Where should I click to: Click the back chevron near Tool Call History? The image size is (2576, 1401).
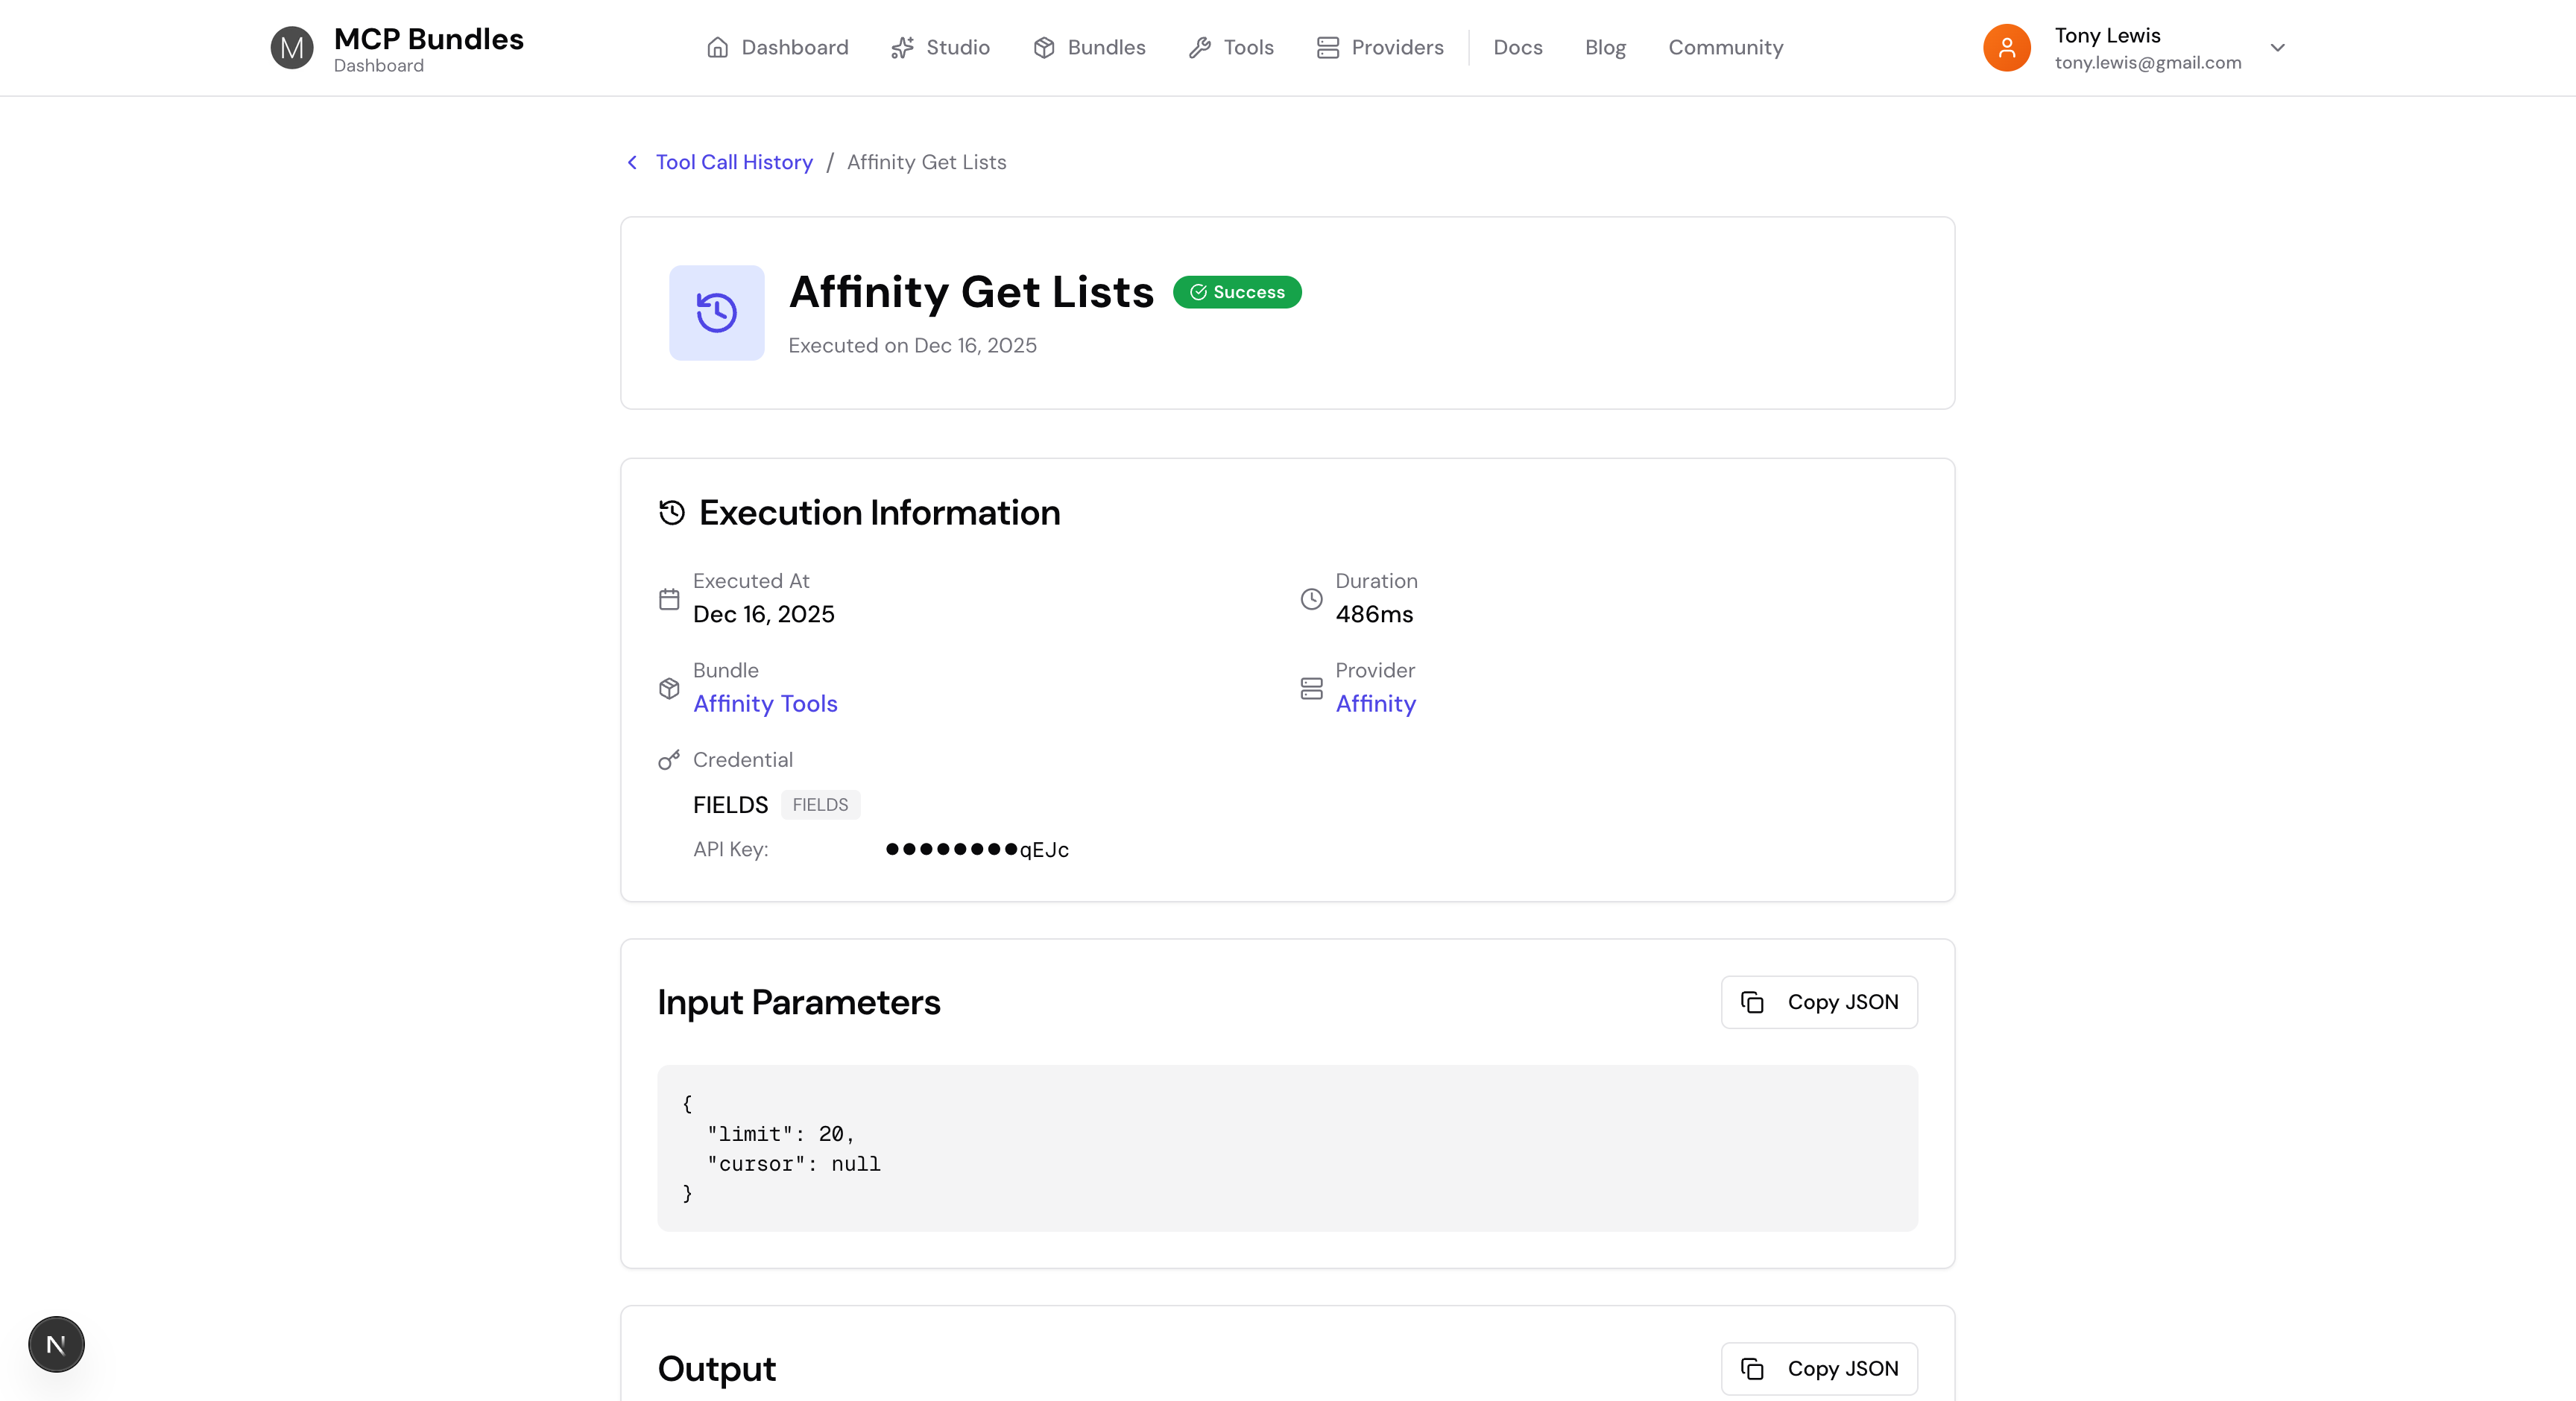coord(632,162)
